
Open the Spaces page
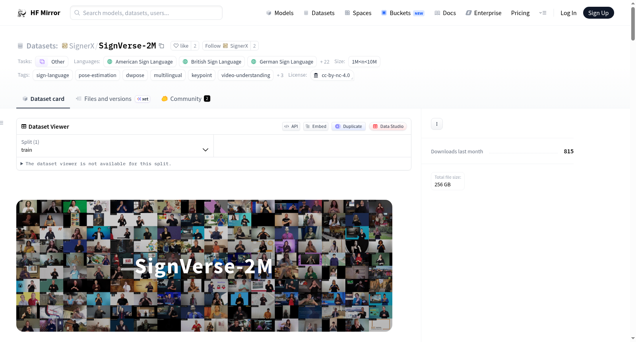[x=358, y=13]
